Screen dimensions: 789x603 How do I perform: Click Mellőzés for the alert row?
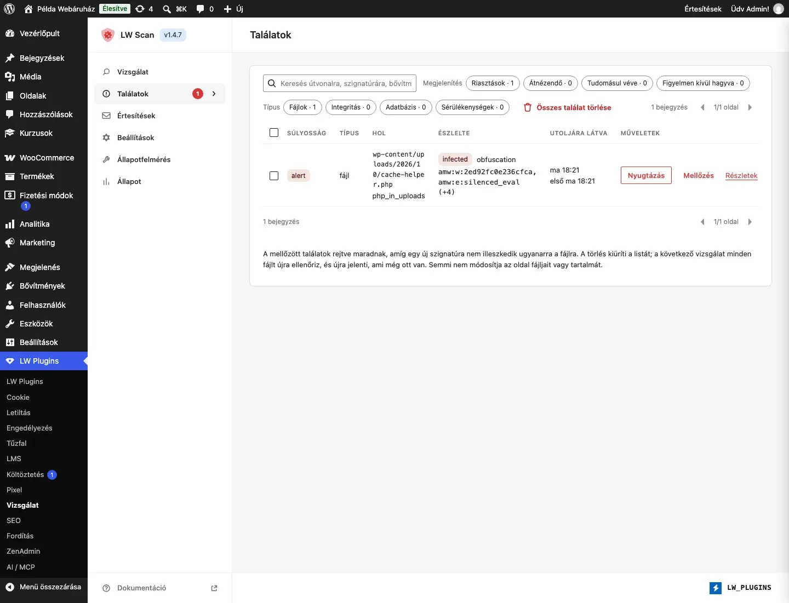[x=699, y=175]
